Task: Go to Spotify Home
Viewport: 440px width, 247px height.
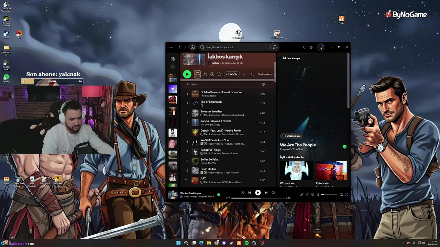Action: [x=192, y=47]
